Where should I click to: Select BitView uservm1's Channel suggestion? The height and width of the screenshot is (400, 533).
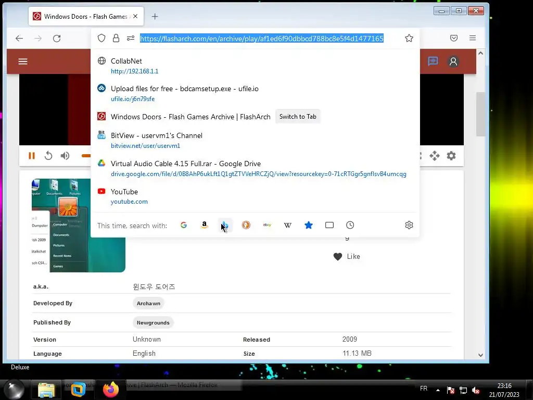coord(255,141)
